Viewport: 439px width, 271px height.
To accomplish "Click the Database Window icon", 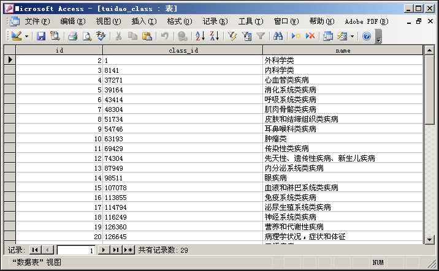I will click(328, 36).
